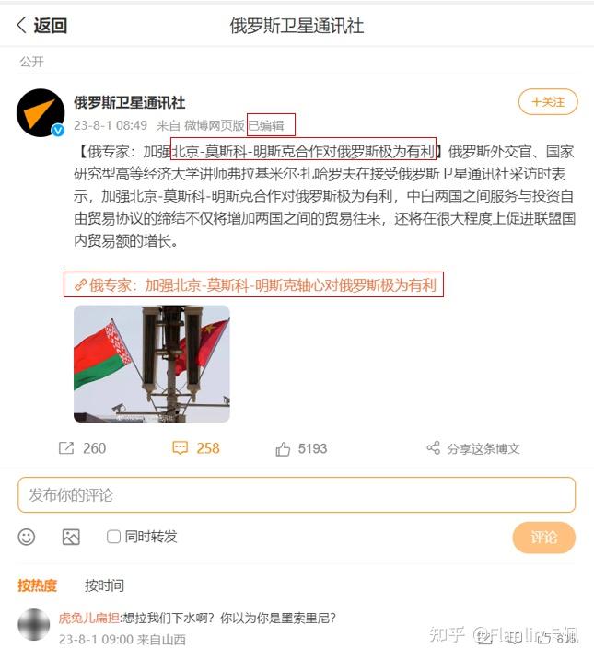Like the post with 5193 thumbs-up

[283, 448]
